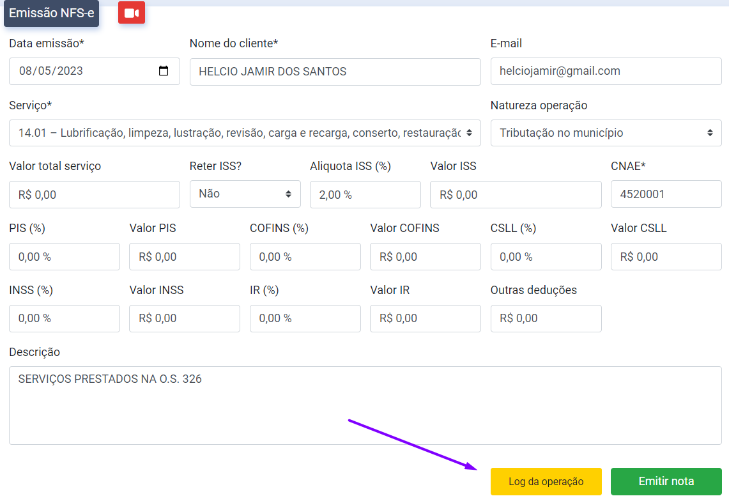Screen dimensions: 729x503
Task: Open the Natureza operação dropdown
Action: [606, 133]
